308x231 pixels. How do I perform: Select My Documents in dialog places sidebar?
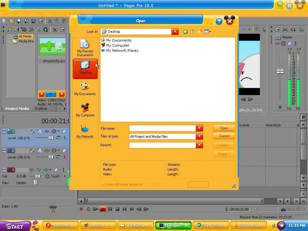85,89
